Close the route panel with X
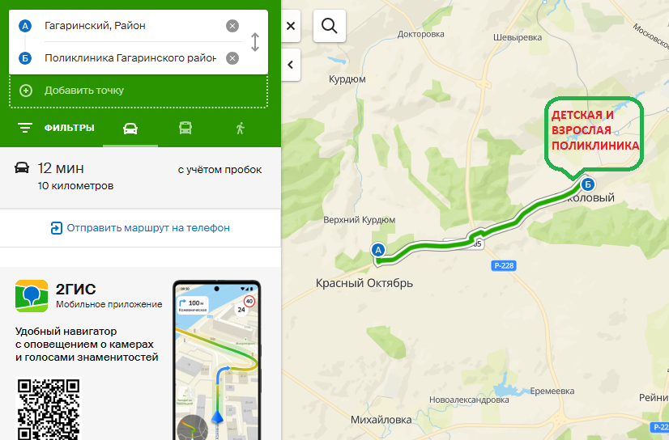Screen dimensions: 669x440 coord(291,26)
